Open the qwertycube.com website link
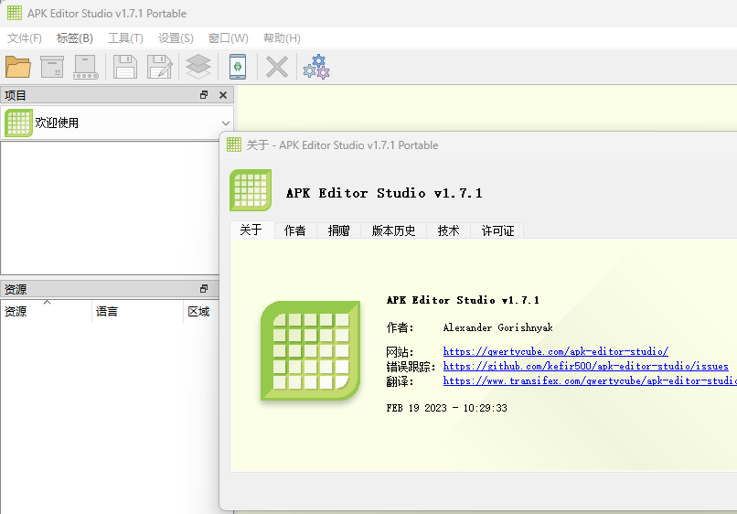This screenshot has width=737, height=514. pos(555,351)
